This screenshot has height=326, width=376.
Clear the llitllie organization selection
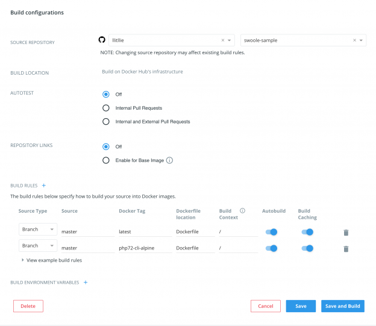click(x=222, y=40)
